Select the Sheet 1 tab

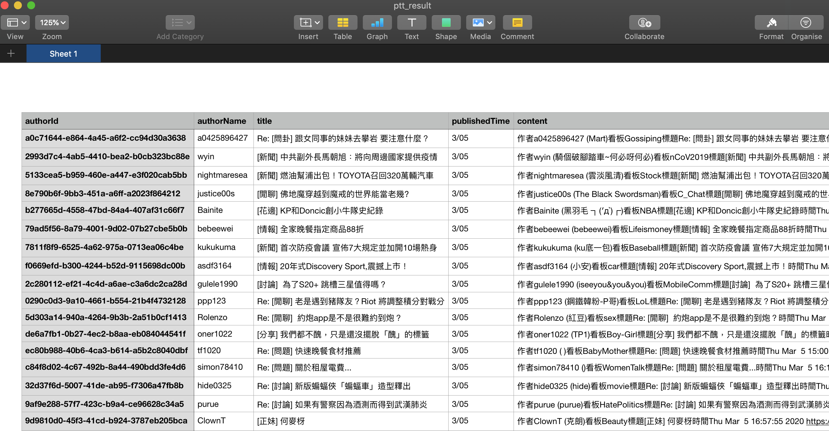(63, 54)
